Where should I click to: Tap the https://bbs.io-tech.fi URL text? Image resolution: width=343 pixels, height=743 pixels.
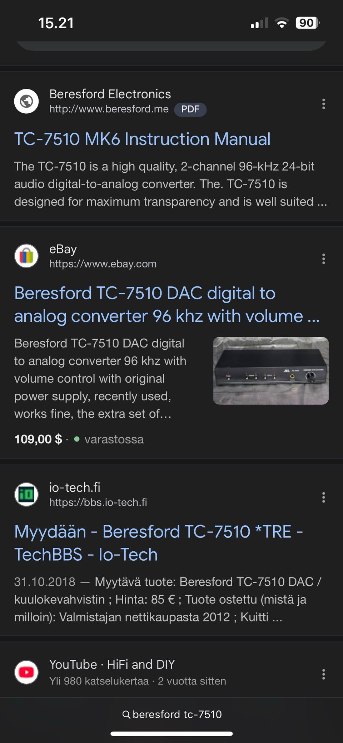pos(98,502)
